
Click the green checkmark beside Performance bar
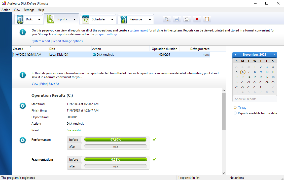154,139
